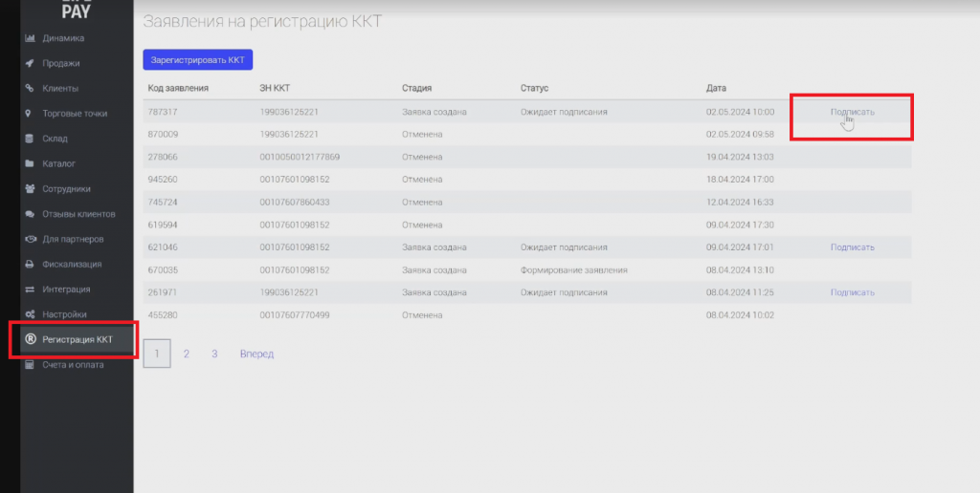This screenshot has width=980, height=493.
Task: Click the Фискализация printer icon
Action: (x=30, y=264)
